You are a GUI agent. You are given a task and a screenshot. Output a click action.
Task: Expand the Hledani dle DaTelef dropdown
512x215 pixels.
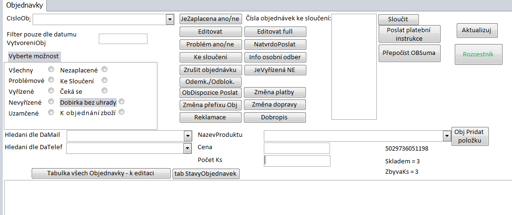(x=187, y=149)
